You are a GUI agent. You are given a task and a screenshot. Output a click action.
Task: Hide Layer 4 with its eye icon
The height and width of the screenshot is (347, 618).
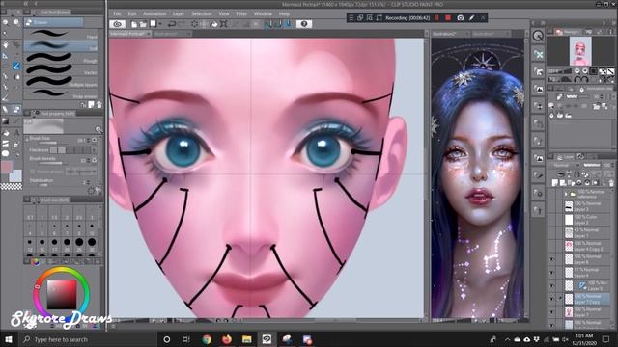point(551,273)
